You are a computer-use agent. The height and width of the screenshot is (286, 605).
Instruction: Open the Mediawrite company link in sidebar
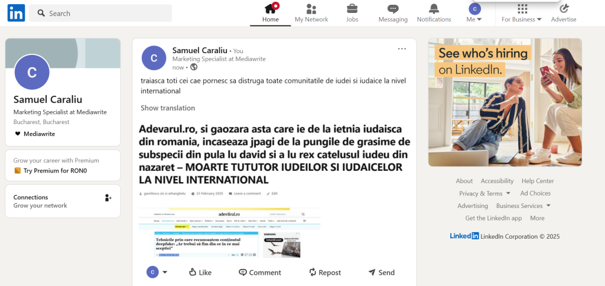tap(35, 134)
